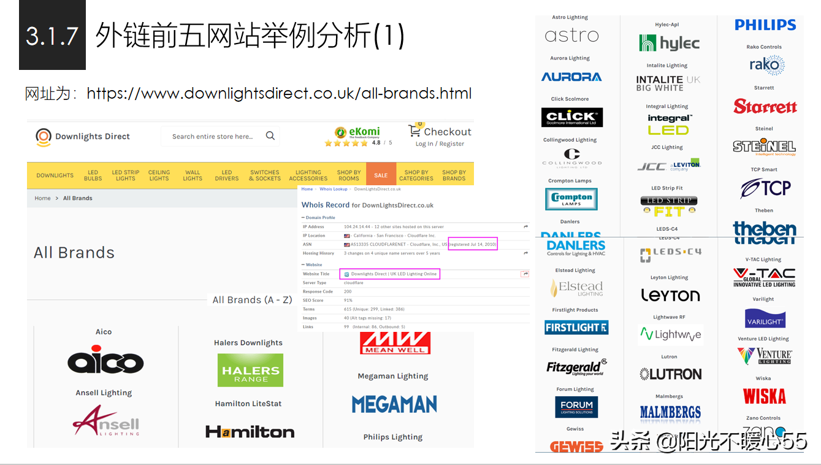This screenshot has width=821, height=465.
Task: Click the Philips brand logo
Action: [x=765, y=25]
